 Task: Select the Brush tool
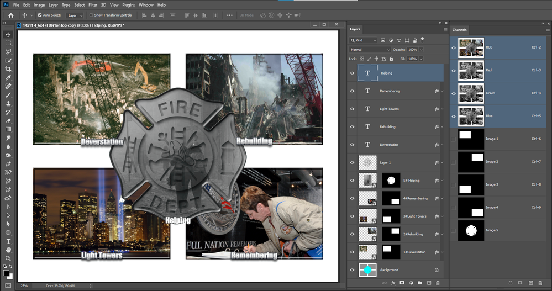tap(8, 94)
